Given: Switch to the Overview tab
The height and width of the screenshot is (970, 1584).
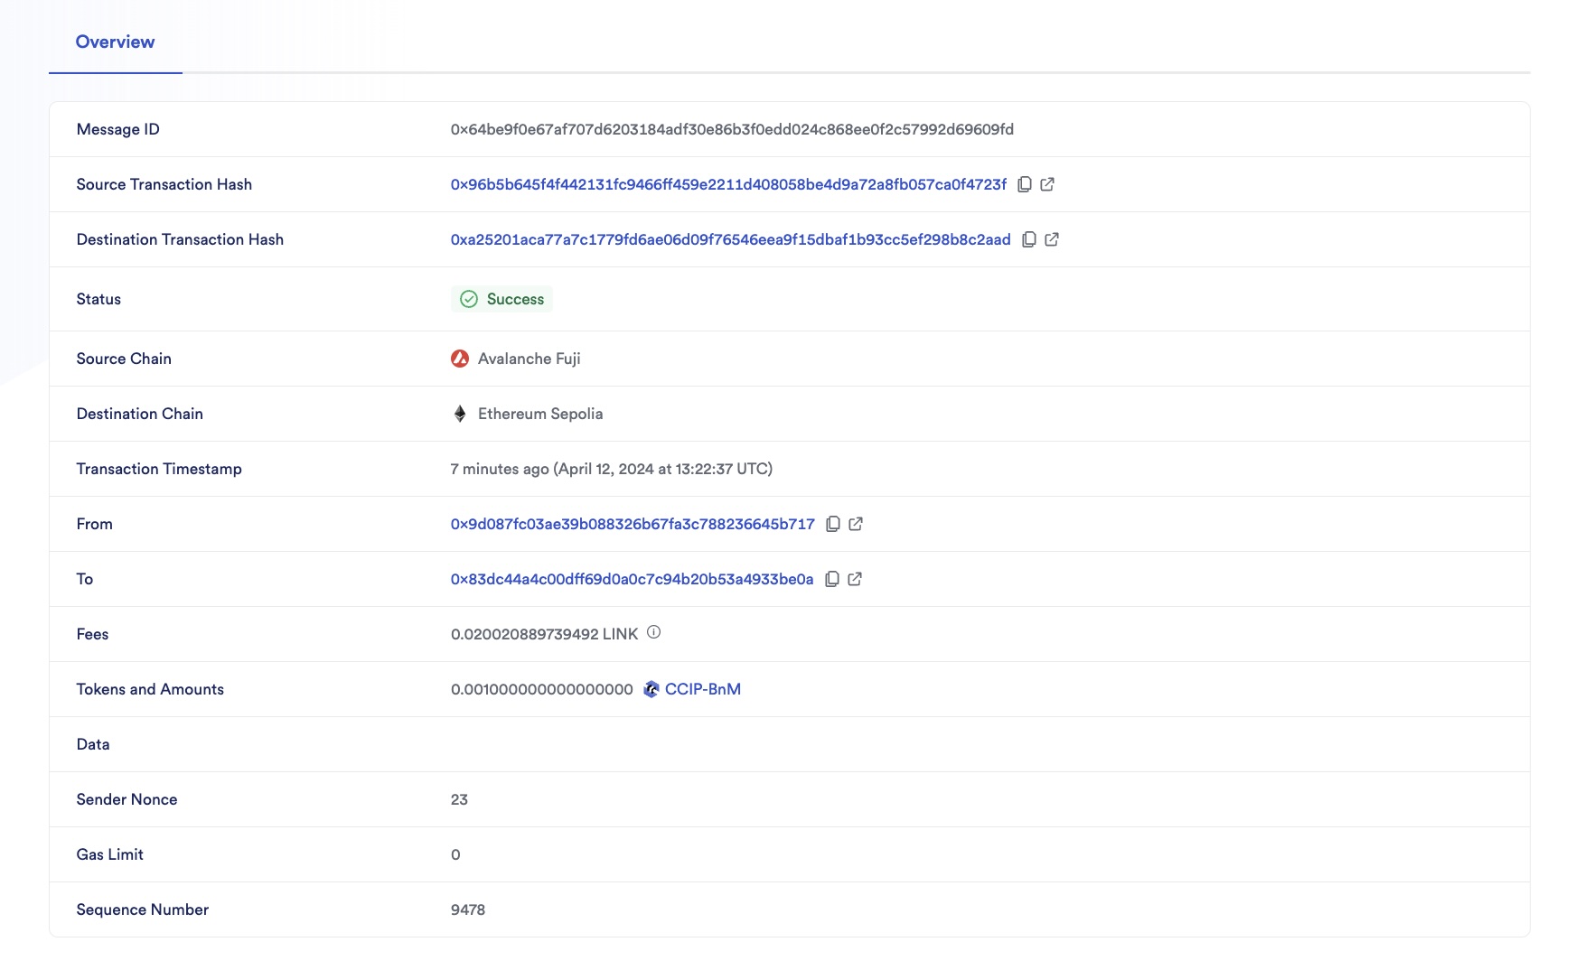Looking at the screenshot, I should (x=115, y=42).
